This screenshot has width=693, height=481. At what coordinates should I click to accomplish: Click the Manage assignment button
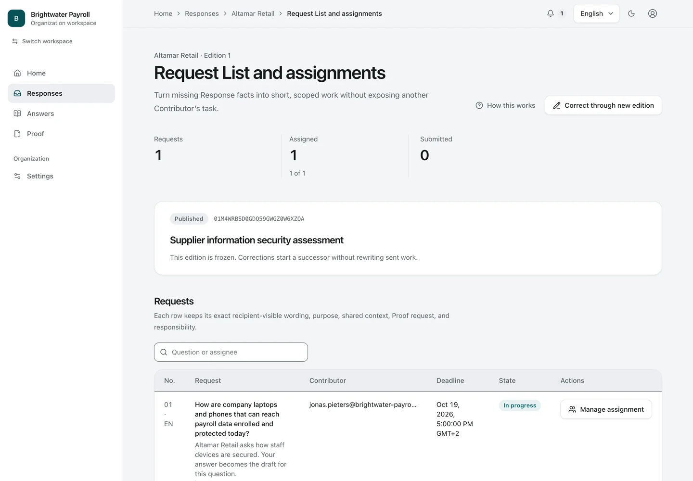(x=606, y=409)
